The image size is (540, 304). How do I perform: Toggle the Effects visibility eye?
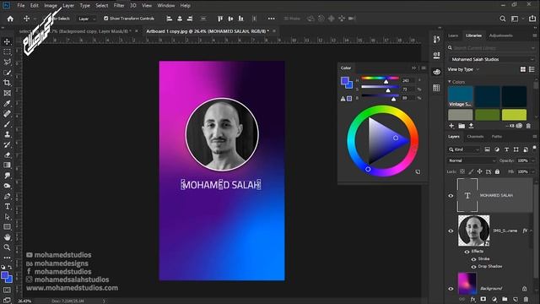467,252
